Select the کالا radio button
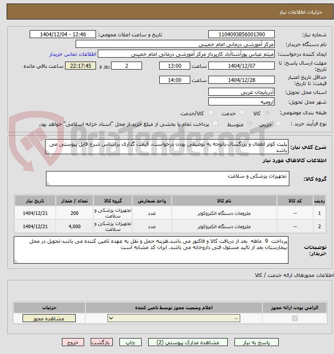This screenshot has width=334, height=354. [x=267, y=113]
